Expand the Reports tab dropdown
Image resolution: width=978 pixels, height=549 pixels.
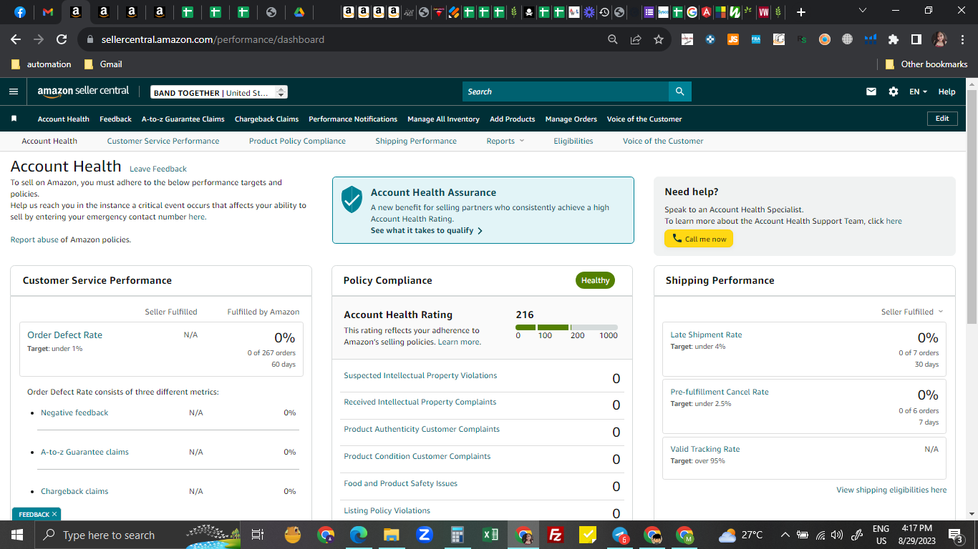click(505, 141)
